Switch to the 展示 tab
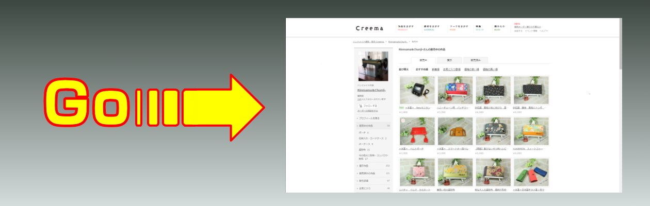 coord(449,60)
